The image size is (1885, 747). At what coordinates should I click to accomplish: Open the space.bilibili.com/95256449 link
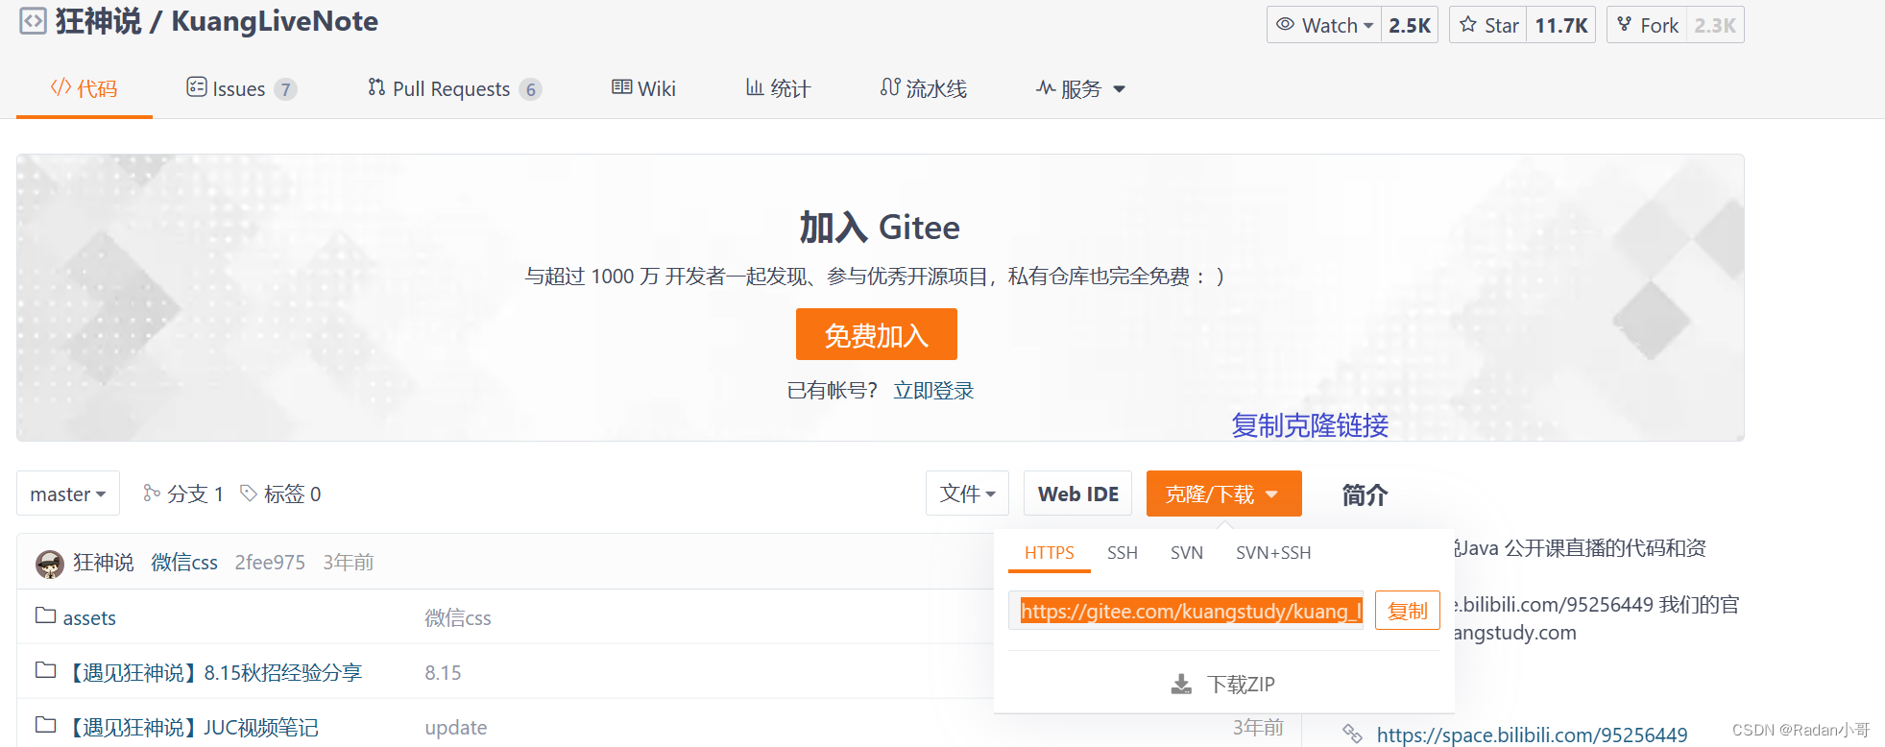pos(1532,735)
